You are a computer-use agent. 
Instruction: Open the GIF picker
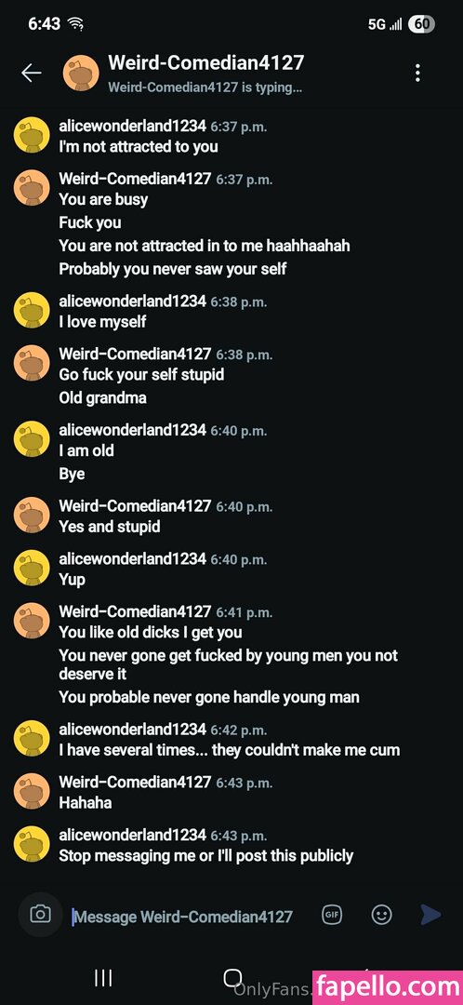tap(332, 915)
